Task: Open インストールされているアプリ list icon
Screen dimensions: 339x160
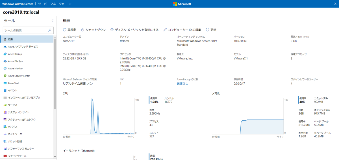Action: pyautogui.click(x=5, y=98)
